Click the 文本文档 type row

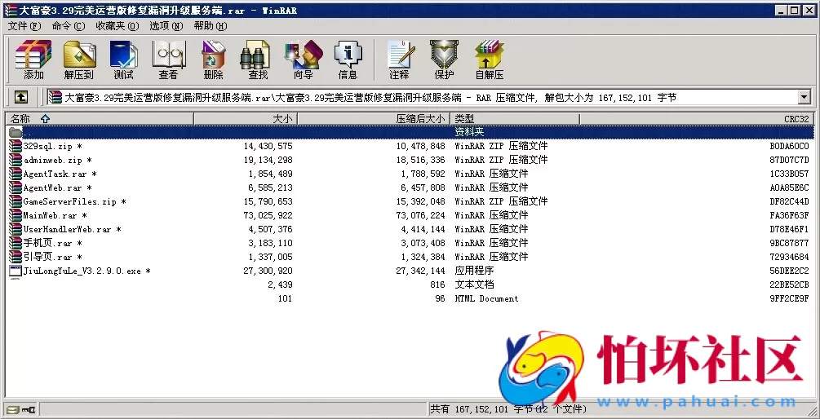point(474,284)
